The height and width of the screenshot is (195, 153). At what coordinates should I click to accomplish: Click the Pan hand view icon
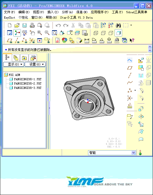coord(32,33)
